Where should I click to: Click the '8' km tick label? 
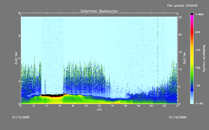point(19,13)
